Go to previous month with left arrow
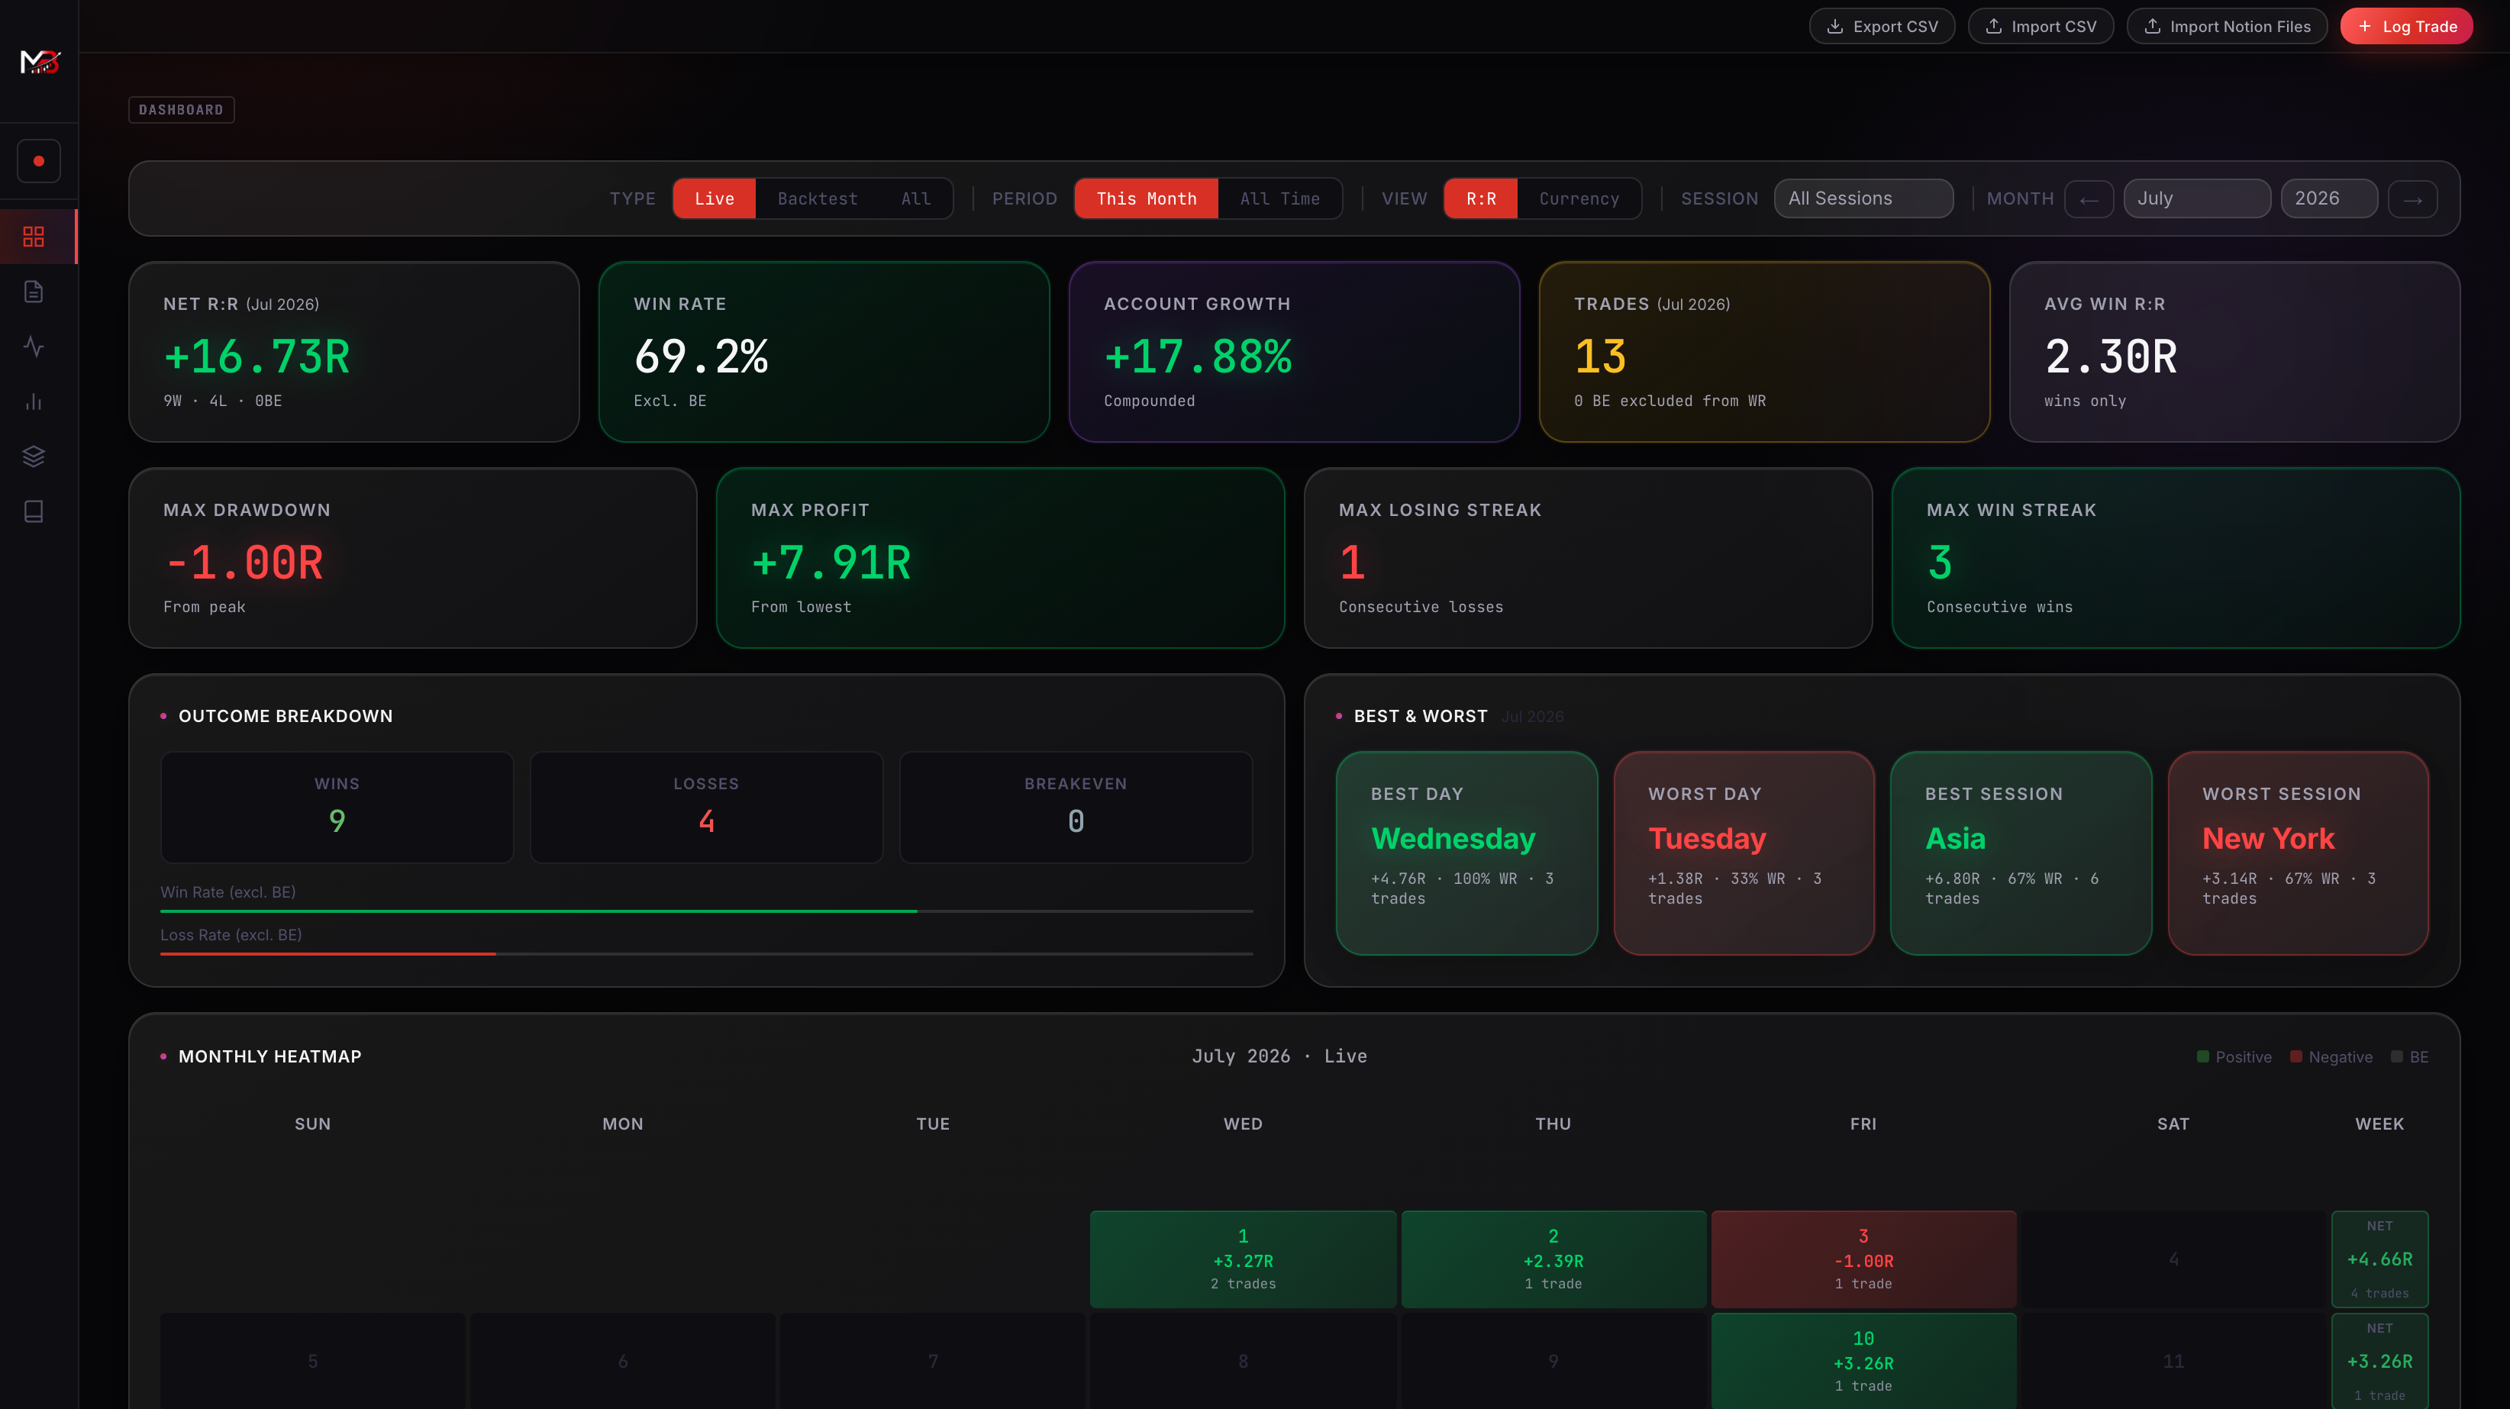 [x=2089, y=198]
